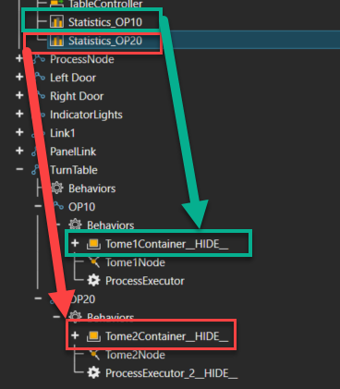Select the ProcessExecutor label
340x389 pixels.
[x=145, y=281]
